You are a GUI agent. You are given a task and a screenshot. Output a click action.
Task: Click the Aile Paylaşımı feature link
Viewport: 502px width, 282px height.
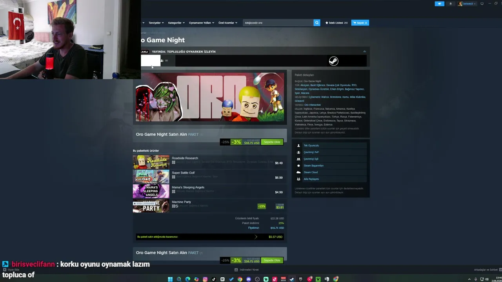click(311, 179)
